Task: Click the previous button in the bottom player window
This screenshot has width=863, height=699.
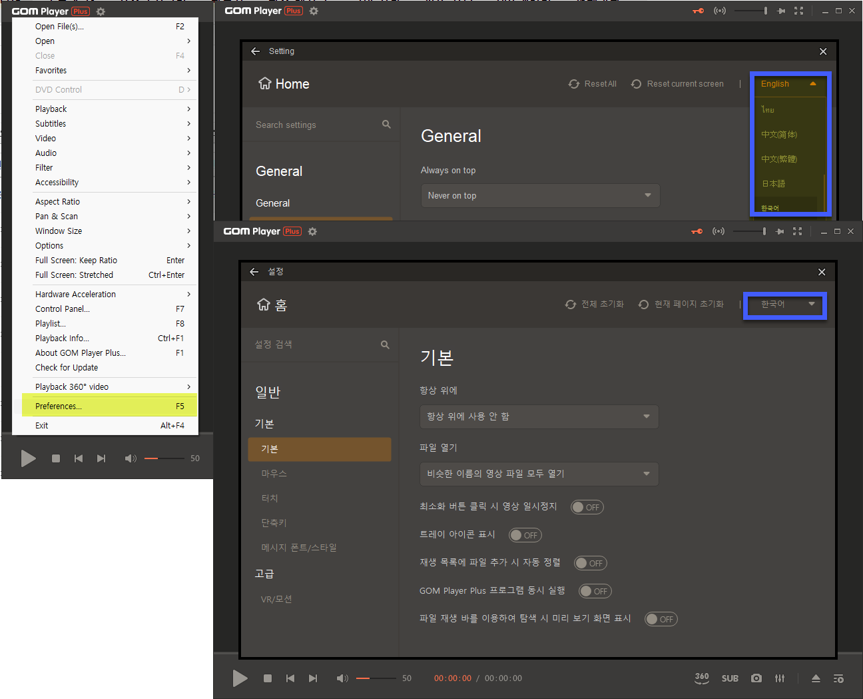Action: click(290, 678)
